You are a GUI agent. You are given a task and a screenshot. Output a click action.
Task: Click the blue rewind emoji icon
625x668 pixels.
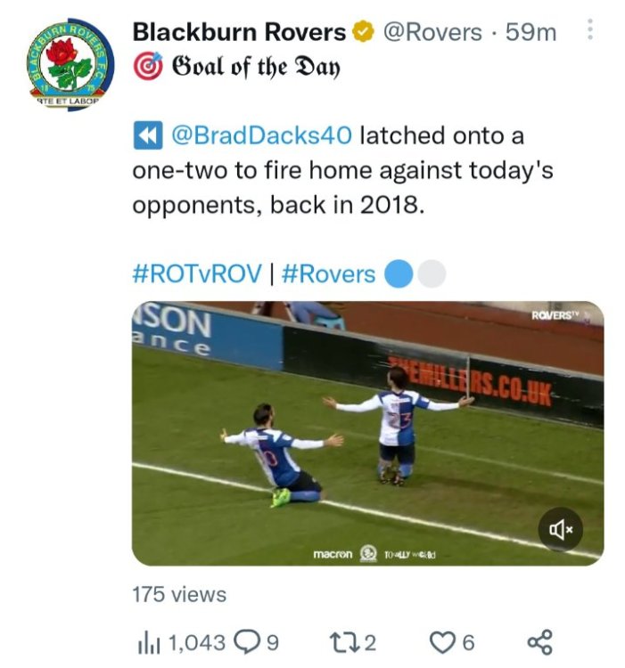coord(145,136)
